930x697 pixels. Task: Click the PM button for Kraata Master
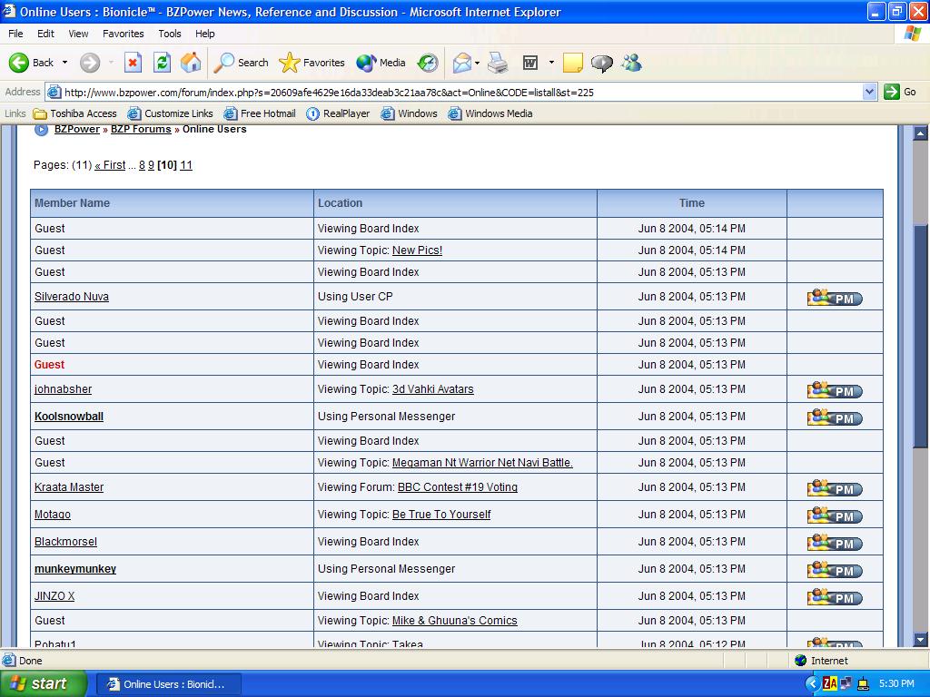834,488
